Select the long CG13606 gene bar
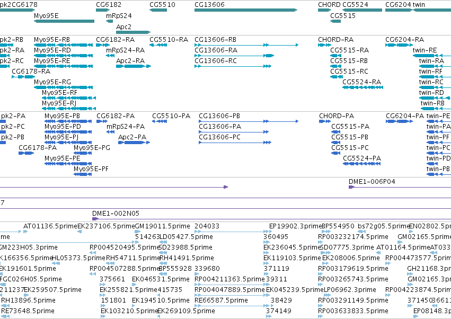 (x=246, y=10)
